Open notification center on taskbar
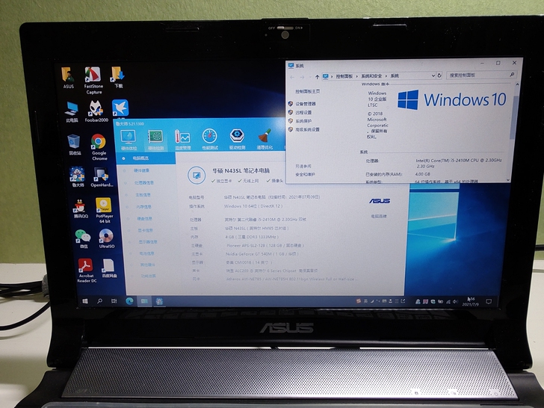This screenshot has height=408, width=544. tap(489, 301)
